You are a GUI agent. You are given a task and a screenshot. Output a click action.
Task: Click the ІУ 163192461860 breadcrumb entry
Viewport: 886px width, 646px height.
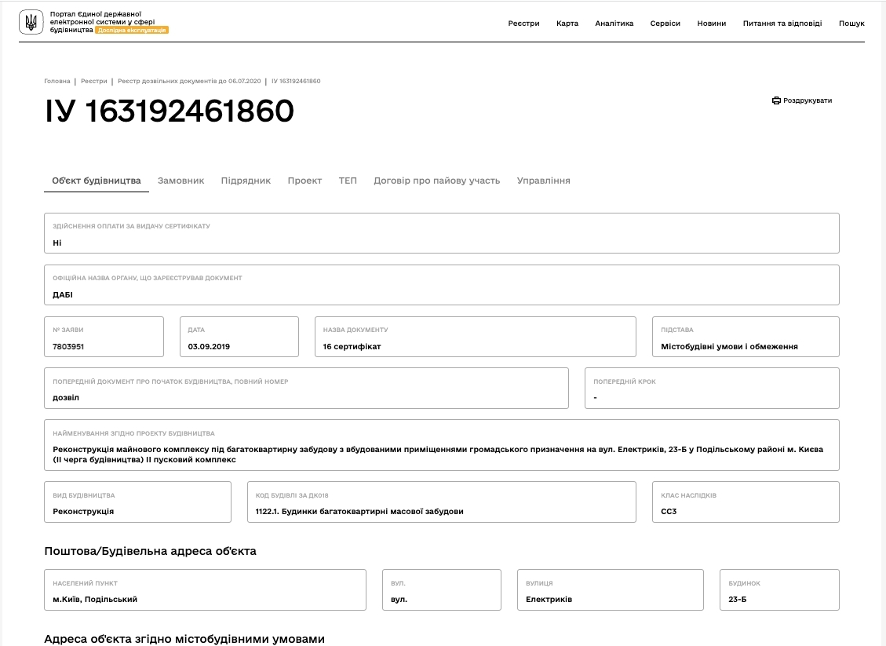tap(296, 81)
